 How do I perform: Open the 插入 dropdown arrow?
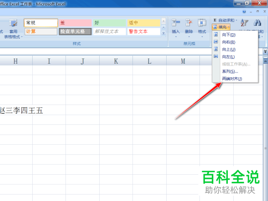[x=176, y=37]
